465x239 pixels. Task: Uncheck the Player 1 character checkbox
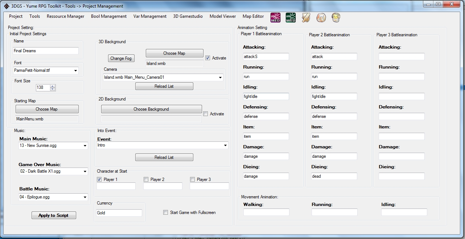coord(99,180)
